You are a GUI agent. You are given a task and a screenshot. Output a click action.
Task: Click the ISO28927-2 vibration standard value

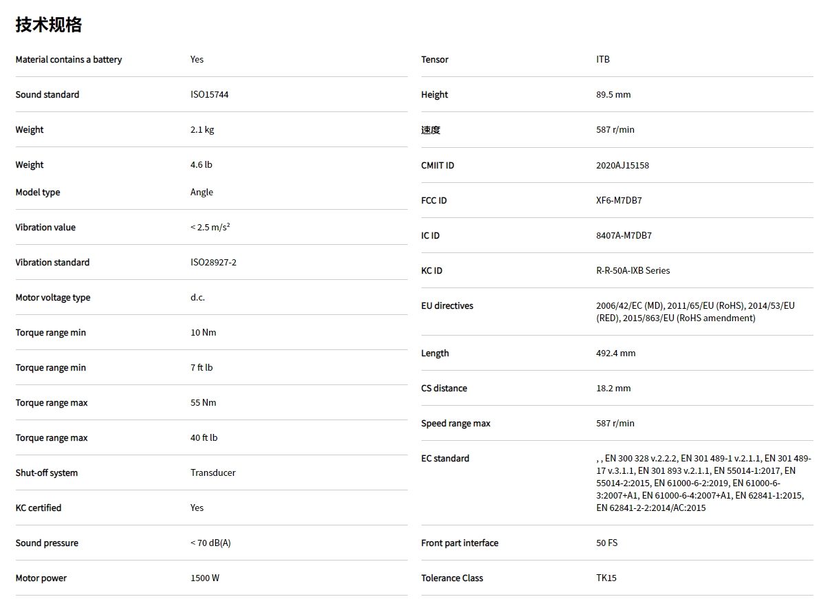(x=213, y=263)
